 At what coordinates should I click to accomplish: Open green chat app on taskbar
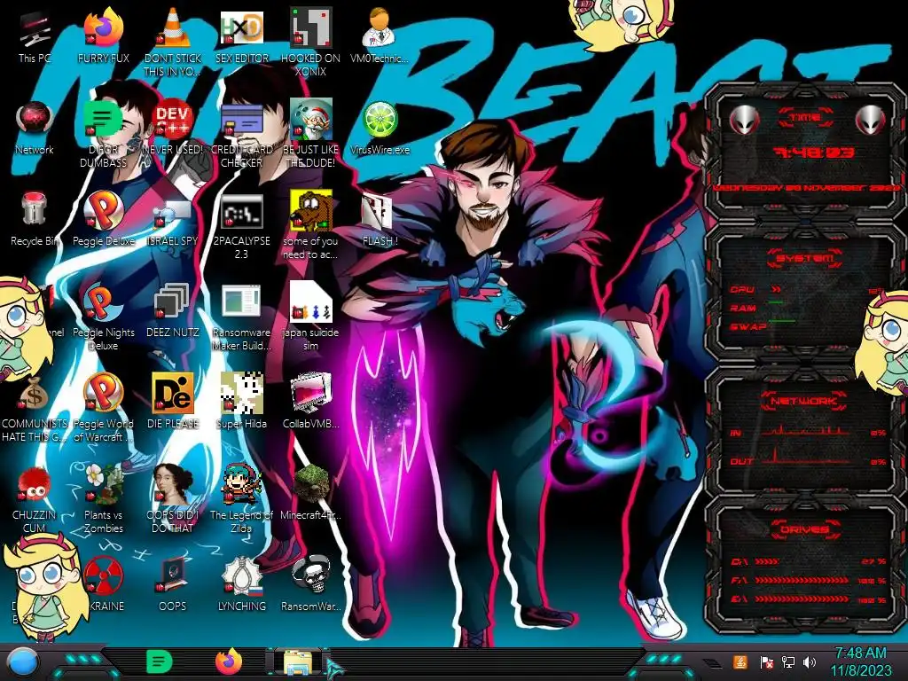(x=160, y=661)
